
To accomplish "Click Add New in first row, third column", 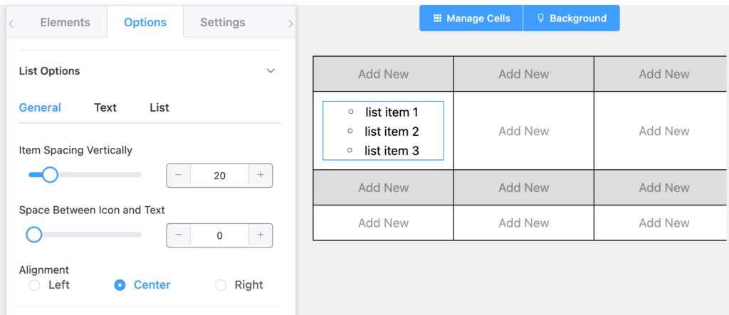I will coord(664,74).
